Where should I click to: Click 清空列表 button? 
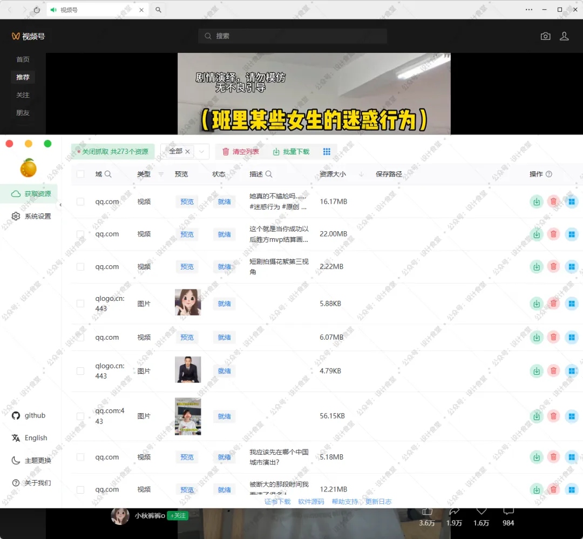[x=241, y=151]
